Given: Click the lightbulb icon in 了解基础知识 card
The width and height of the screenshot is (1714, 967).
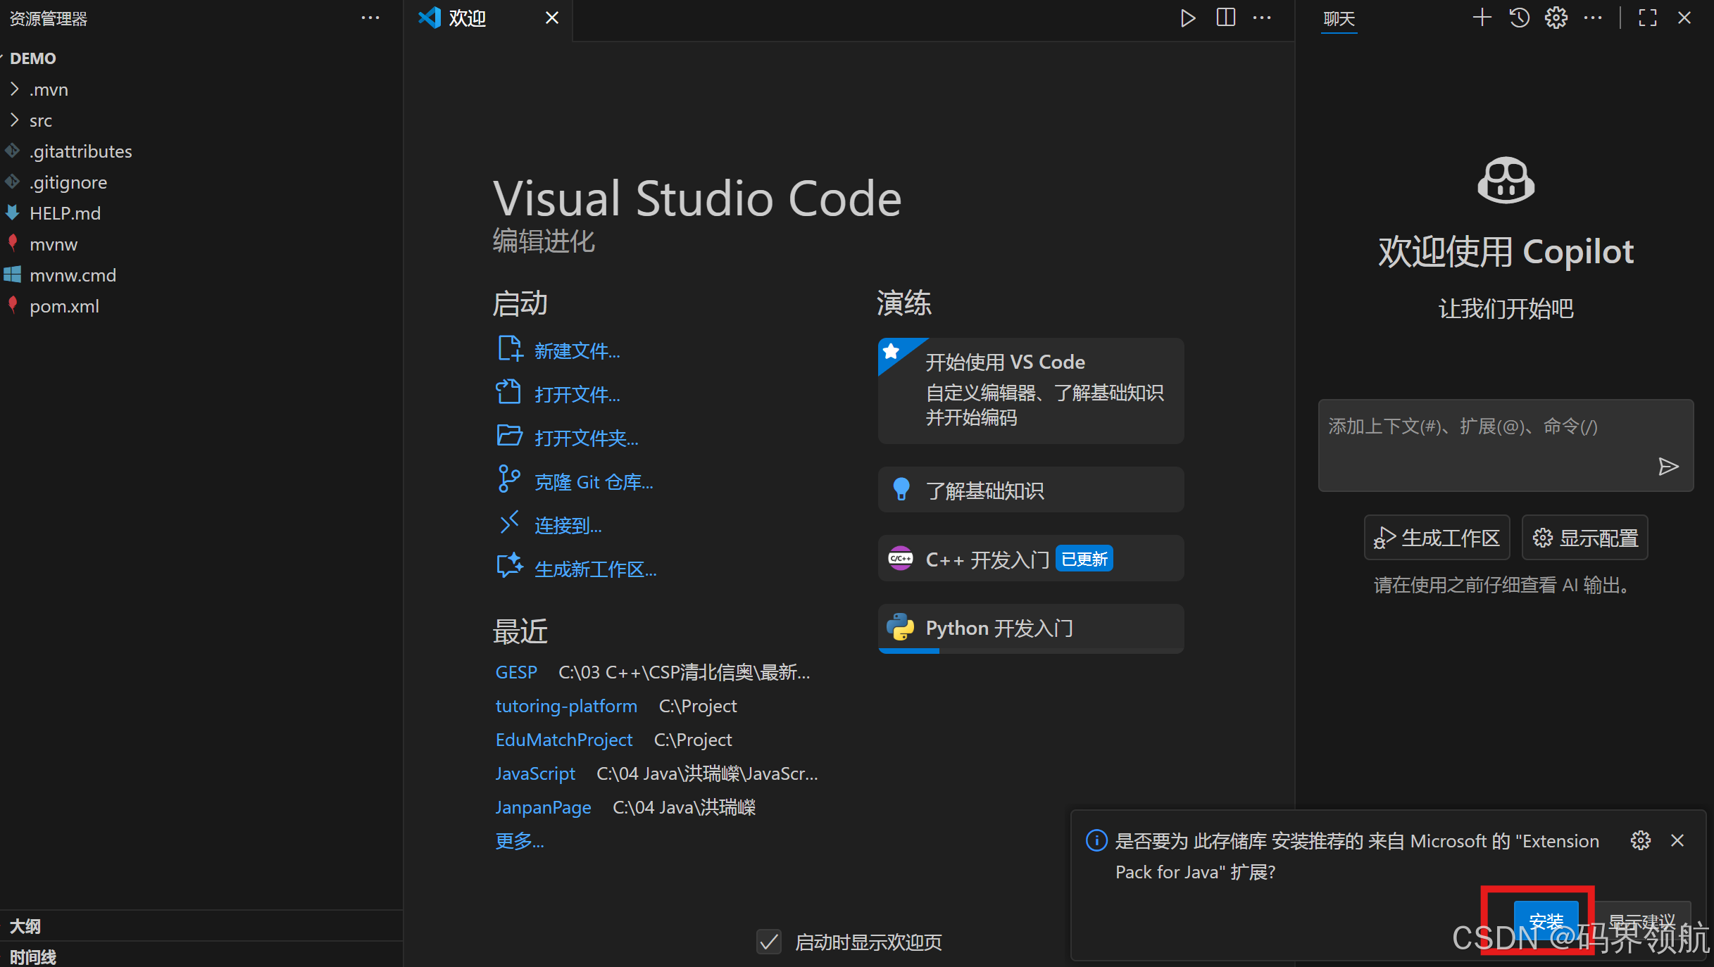Looking at the screenshot, I should 901,489.
